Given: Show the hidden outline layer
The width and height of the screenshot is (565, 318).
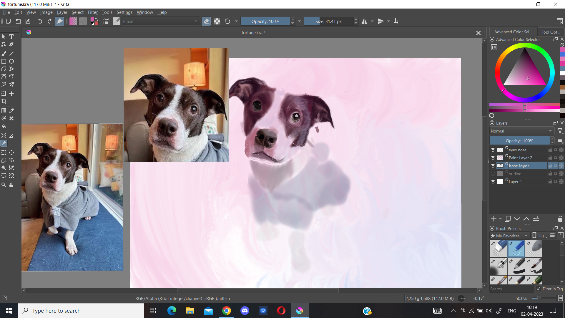Looking at the screenshot, I should click(493, 174).
